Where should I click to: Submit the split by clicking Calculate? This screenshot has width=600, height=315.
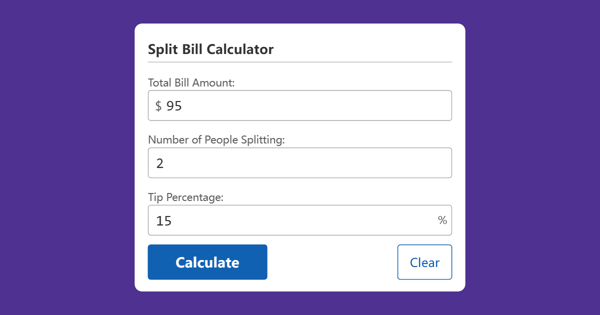(x=207, y=262)
